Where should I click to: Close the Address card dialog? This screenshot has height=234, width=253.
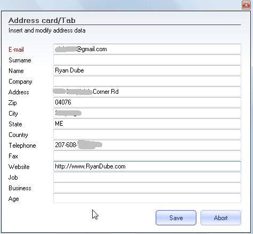246,5
